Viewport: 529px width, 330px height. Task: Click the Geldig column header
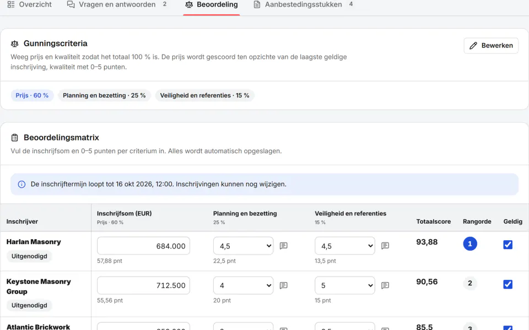coord(513,221)
